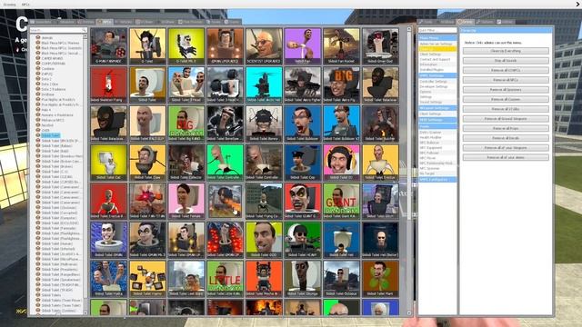Pick the Skibidi Toilet Octopus icon
Image resolution: width=582 pixels, height=327 pixels.
pos(342,278)
